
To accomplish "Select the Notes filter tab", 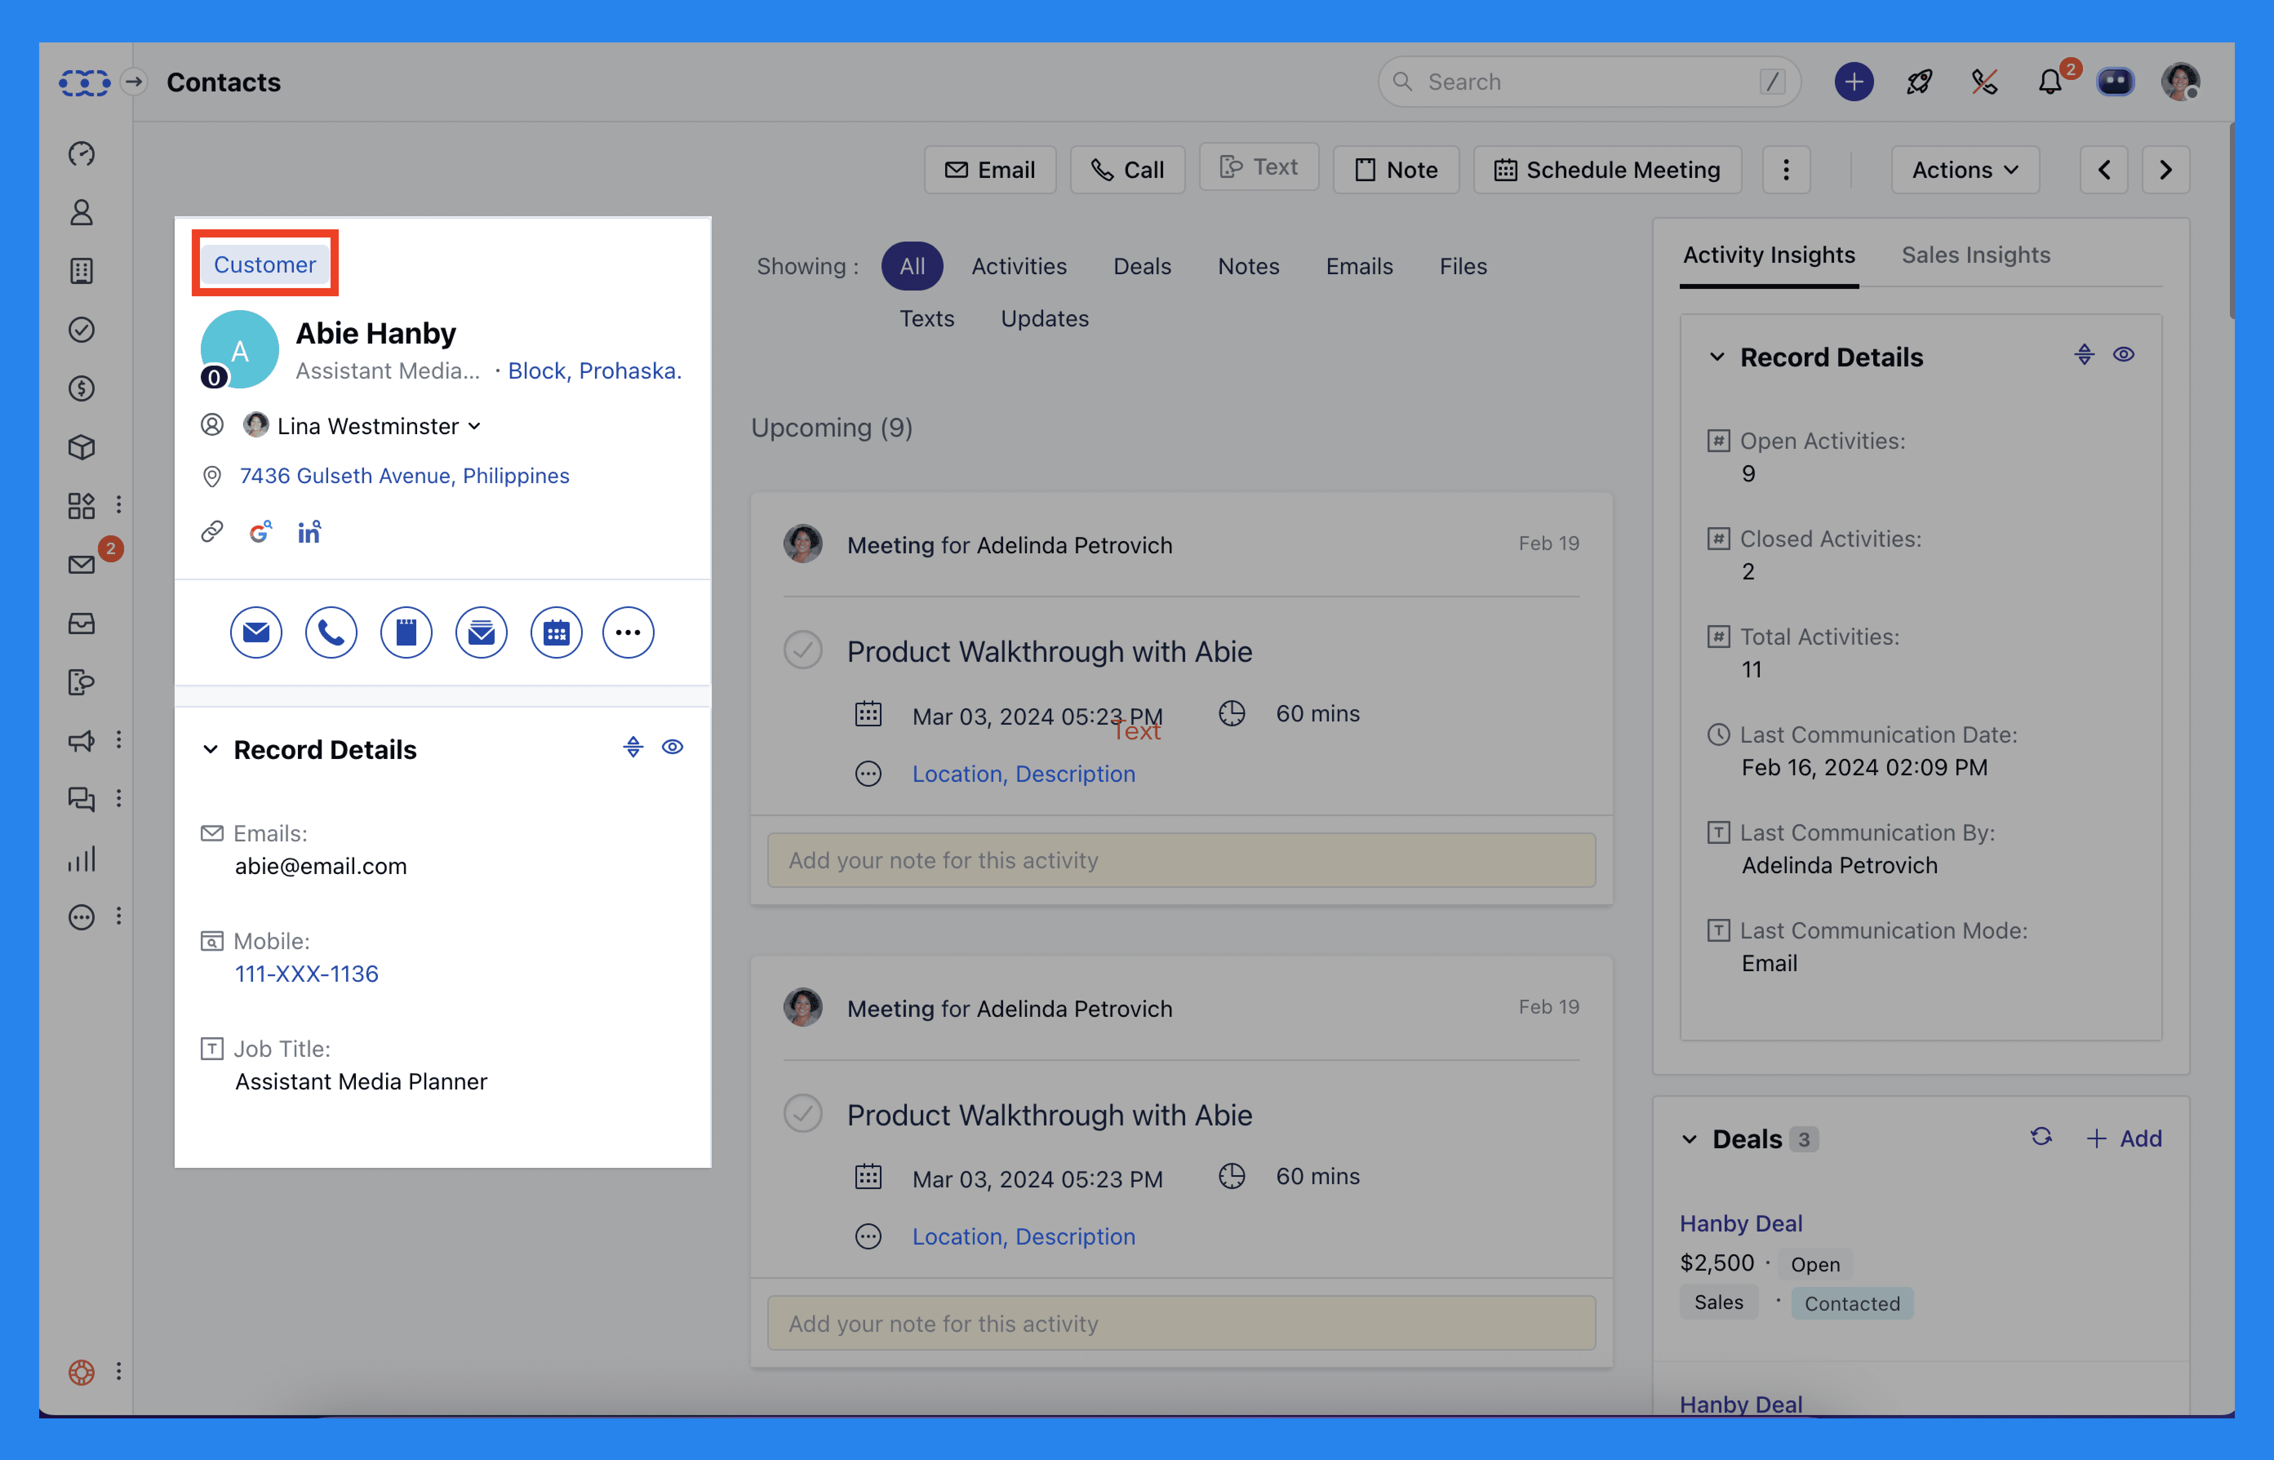I will click(1248, 266).
